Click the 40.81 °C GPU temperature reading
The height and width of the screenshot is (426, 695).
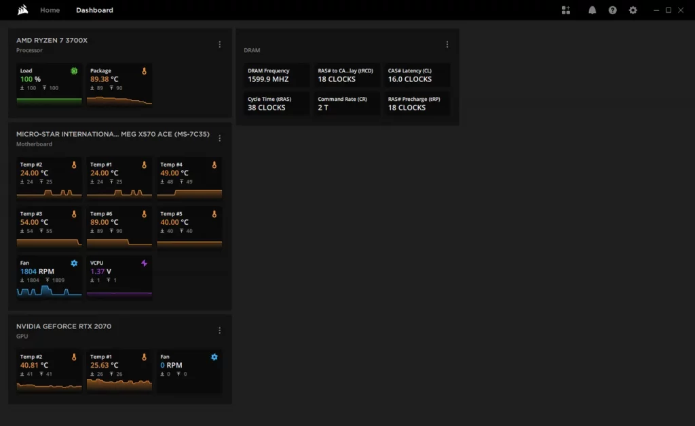34,365
